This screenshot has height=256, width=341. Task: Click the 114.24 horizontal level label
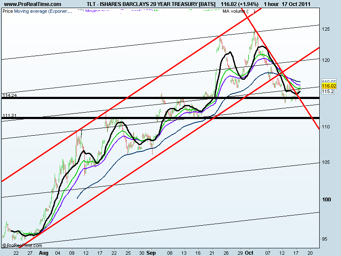9,95
